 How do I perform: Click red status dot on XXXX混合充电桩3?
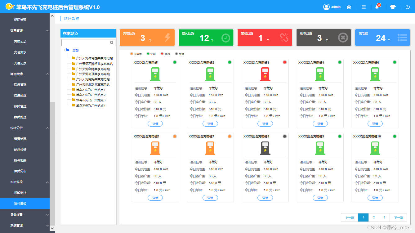[285, 62]
